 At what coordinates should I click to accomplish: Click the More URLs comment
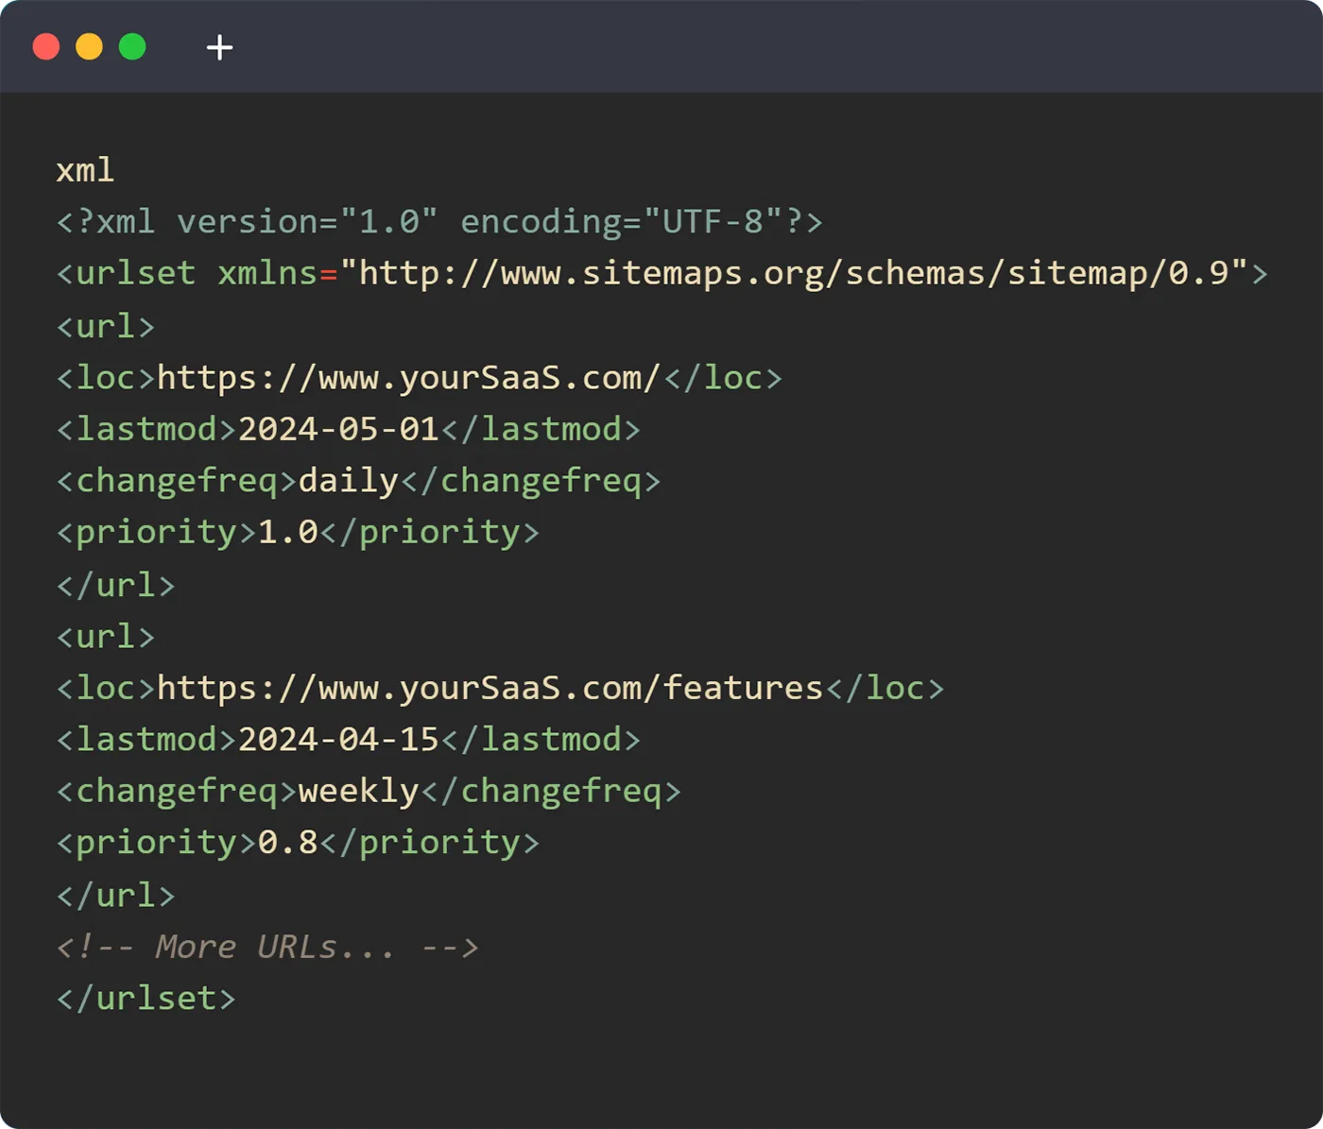click(267, 946)
